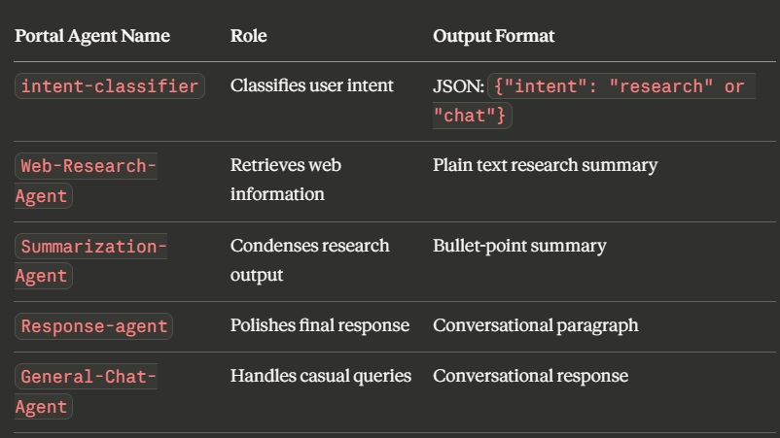This screenshot has width=780, height=438.
Task: Select the 'Conversational response' output text
Action: 530,376
